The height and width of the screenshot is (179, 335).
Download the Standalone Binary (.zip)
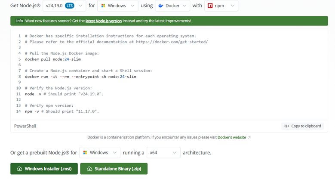coord(114,169)
